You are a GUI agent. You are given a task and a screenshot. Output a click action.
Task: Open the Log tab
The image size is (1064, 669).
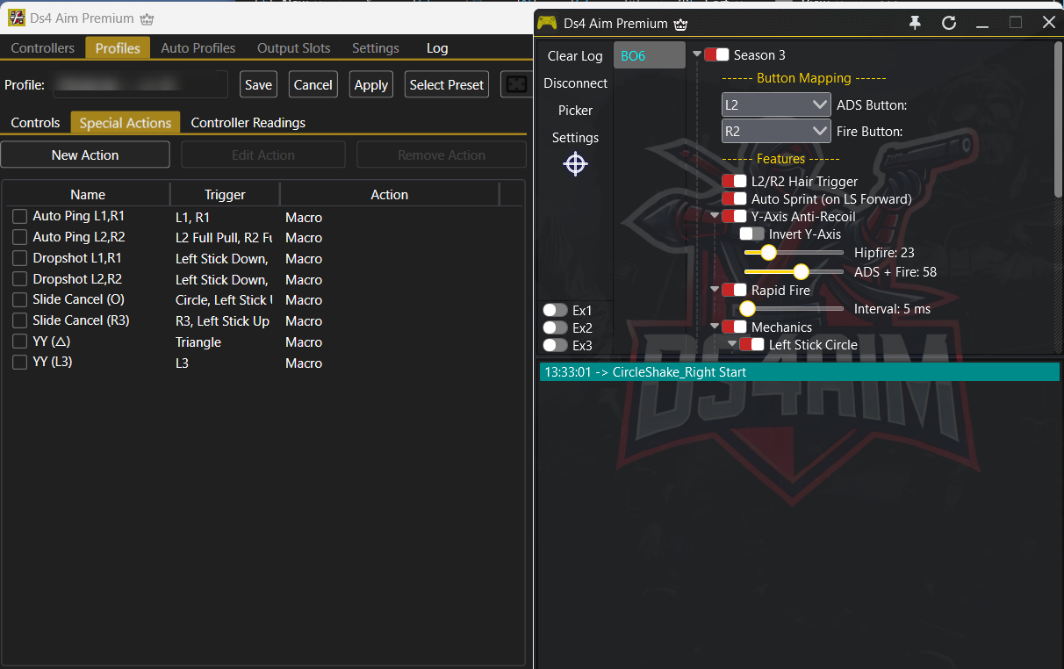(x=437, y=48)
